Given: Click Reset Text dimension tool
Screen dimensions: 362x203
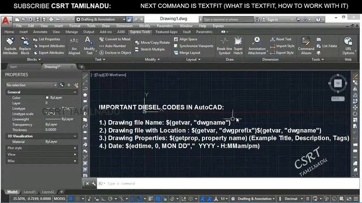Looking at the screenshot, I should [x=281, y=39].
